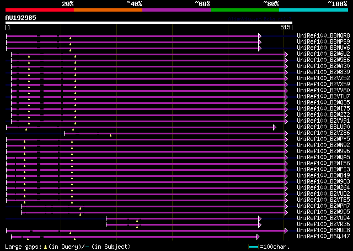Screen dimensions: 353x251
Task: Click the green ~80% legend segment
Action: tap(244, 10)
